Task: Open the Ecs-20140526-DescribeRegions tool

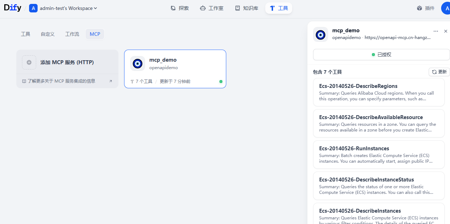Action: tap(379, 92)
